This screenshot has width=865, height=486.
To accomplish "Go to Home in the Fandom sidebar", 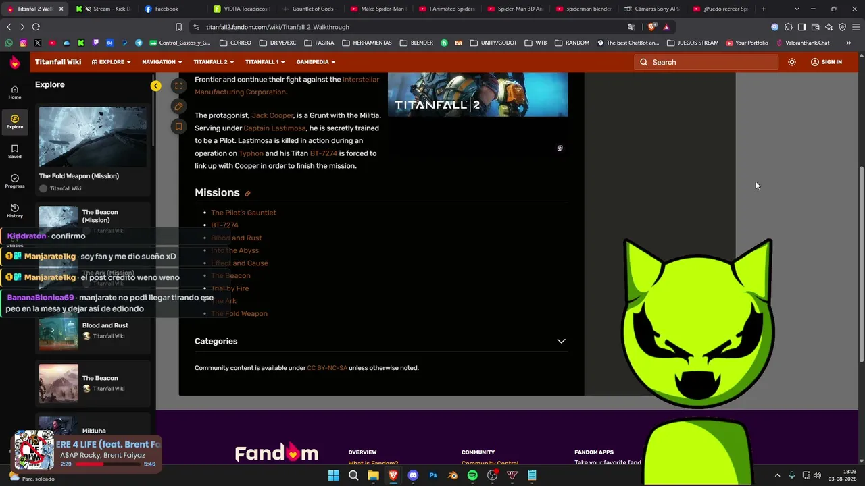I will tap(15, 92).
